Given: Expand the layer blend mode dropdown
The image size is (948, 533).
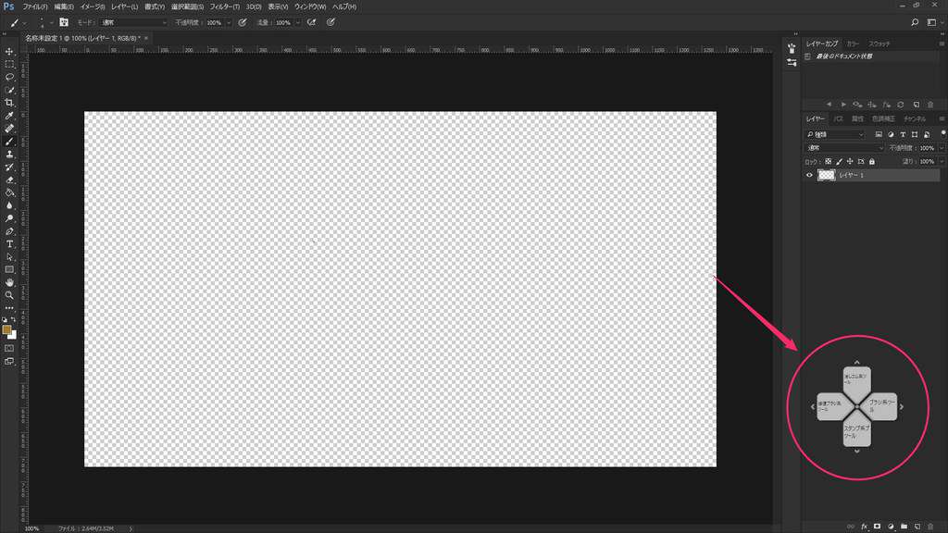Looking at the screenshot, I should [844, 148].
